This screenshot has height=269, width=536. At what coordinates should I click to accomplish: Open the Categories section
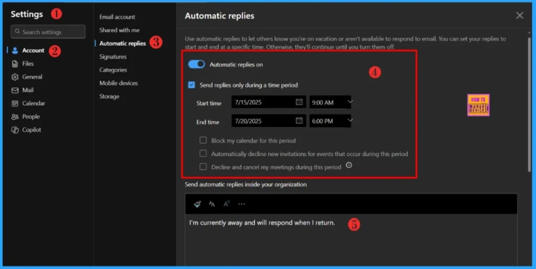pos(113,70)
